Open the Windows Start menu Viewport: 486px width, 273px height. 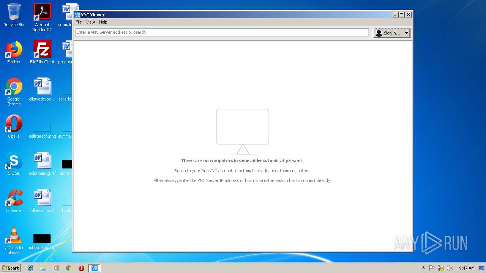[11, 268]
